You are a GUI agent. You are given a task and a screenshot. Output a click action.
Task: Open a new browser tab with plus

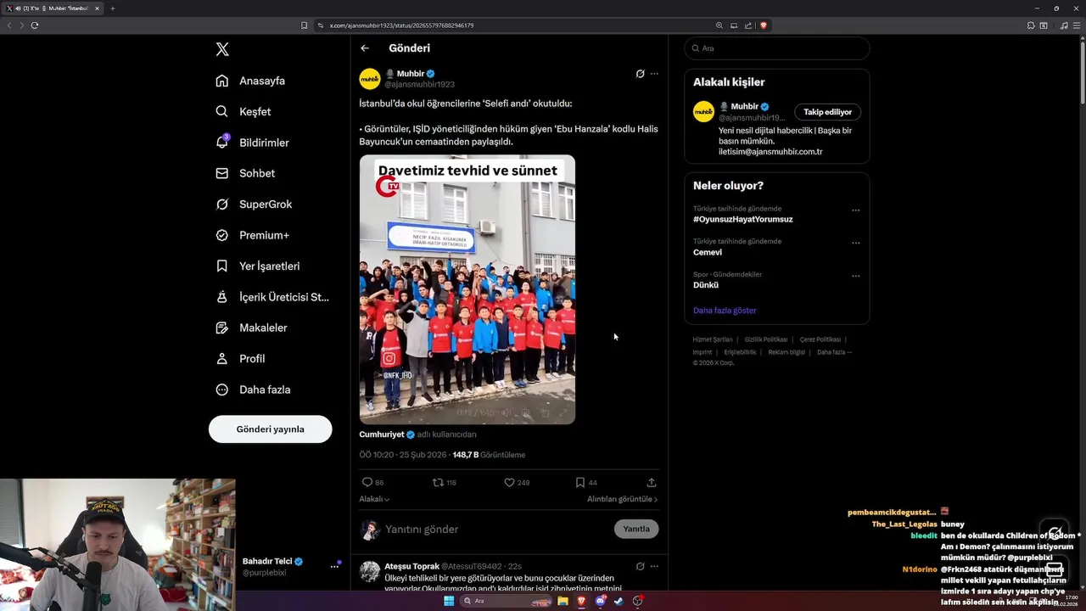112,8
